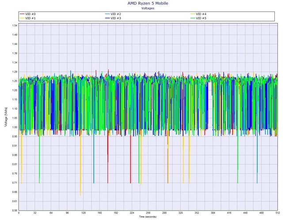Click the 0.56 value on voltage axis
296x222 pixels.
[15, 211]
